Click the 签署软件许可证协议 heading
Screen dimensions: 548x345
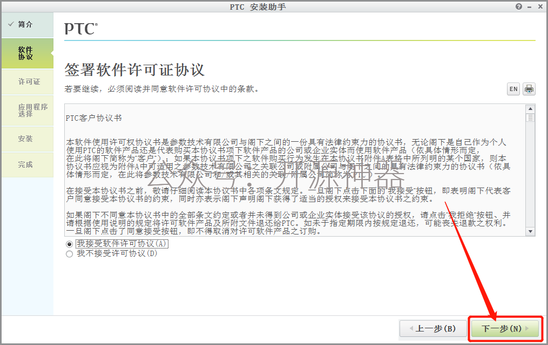coord(134,70)
